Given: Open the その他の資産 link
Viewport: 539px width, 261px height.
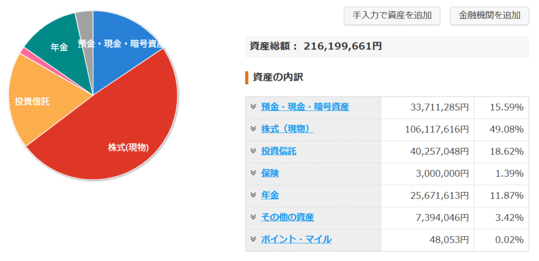Looking at the screenshot, I should (287, 217).
